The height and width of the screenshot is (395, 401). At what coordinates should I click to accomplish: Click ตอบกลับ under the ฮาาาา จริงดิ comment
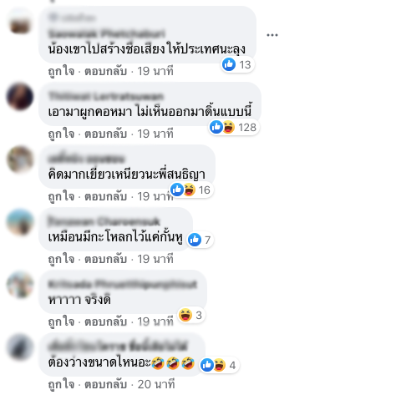106,322
